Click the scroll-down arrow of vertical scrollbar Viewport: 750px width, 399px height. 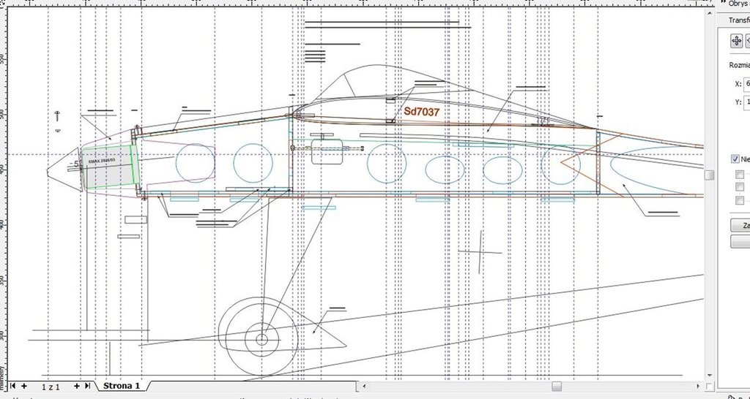[709, 373]
